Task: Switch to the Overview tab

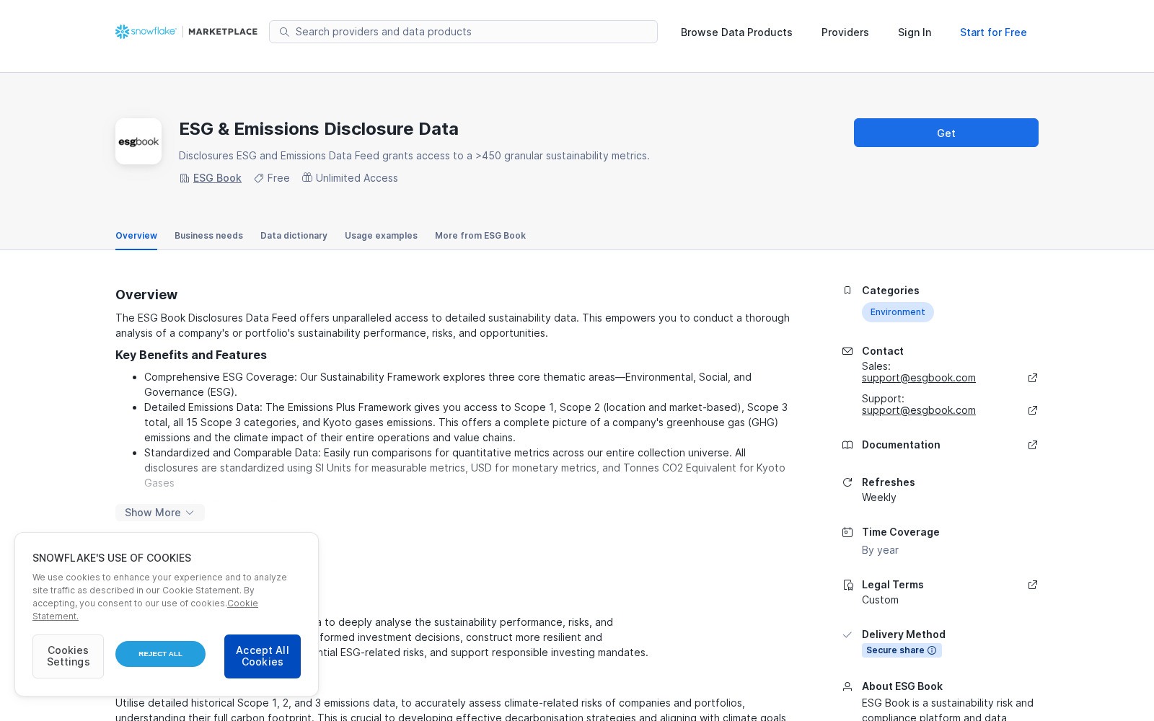Action: pyautogui.click(x=136, y=236)
